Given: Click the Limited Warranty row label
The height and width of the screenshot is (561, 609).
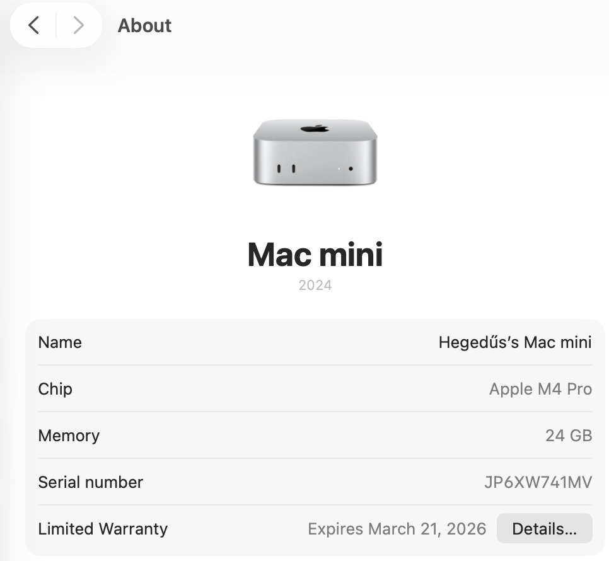Looking at the screenshot, I should tap(103, 529).
